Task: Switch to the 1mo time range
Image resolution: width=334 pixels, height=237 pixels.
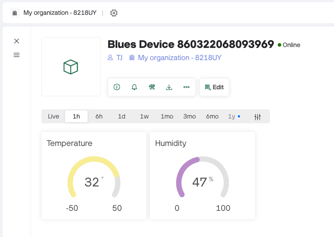Action: tap(167, 116)
